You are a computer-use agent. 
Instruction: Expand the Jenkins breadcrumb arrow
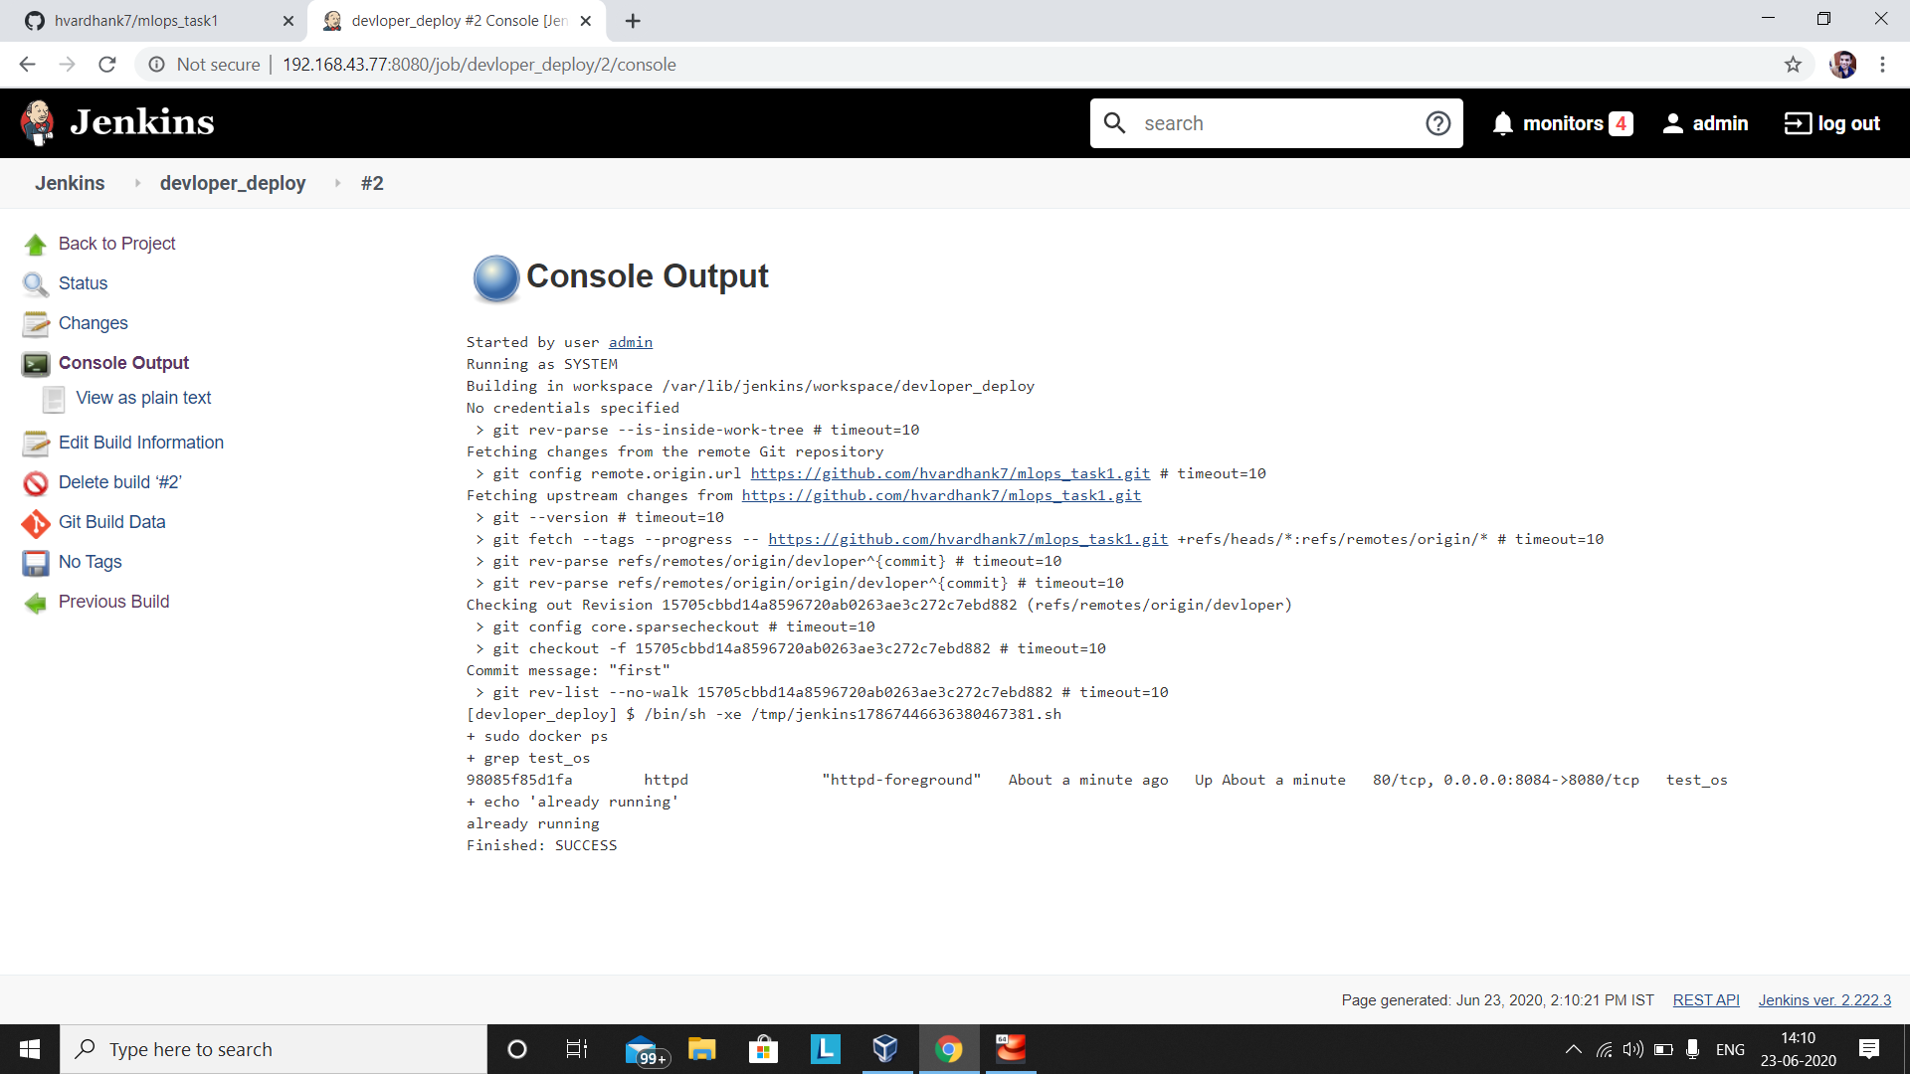pyautogui.click(x=137, y=183)
